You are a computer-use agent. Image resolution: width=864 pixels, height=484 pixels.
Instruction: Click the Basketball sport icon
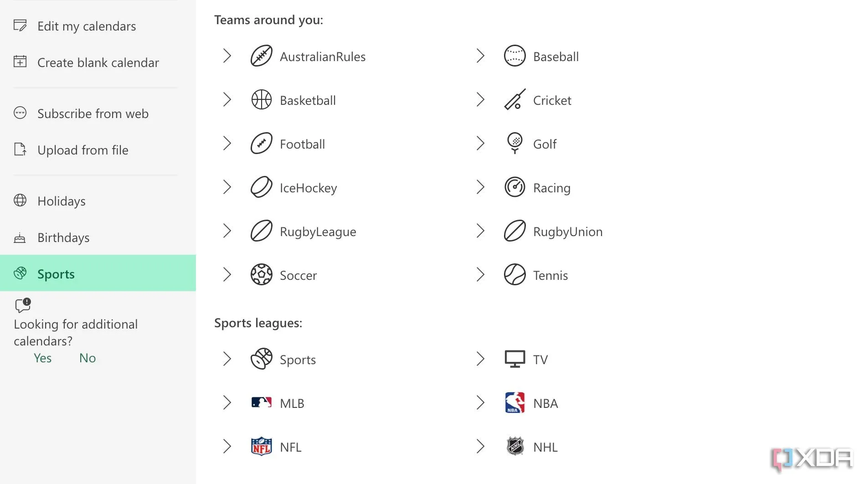tap(261, 100)
